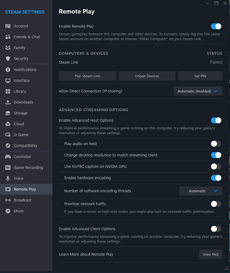
Task: Click the Library grid icon
Action: click(x=8, y=91)
